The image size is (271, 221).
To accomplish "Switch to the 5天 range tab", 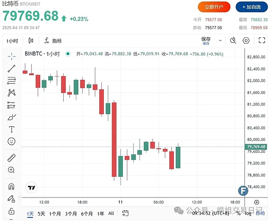I will [41, 213].
